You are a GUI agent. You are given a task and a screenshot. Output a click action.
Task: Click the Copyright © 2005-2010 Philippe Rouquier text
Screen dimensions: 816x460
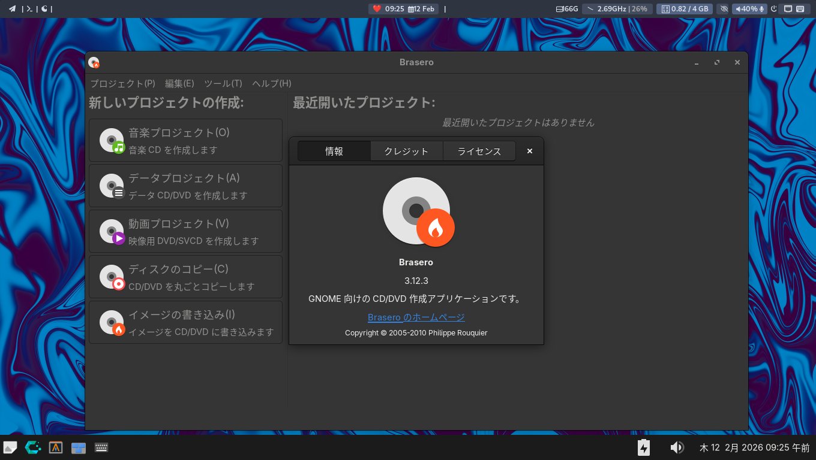[416, 332]
